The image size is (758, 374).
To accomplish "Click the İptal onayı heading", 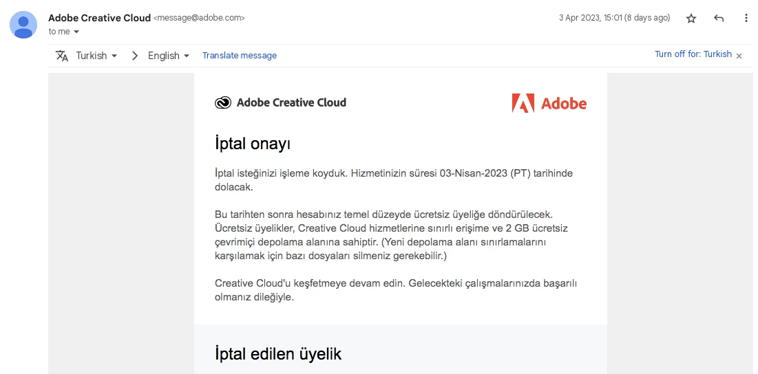I will 253,143.
